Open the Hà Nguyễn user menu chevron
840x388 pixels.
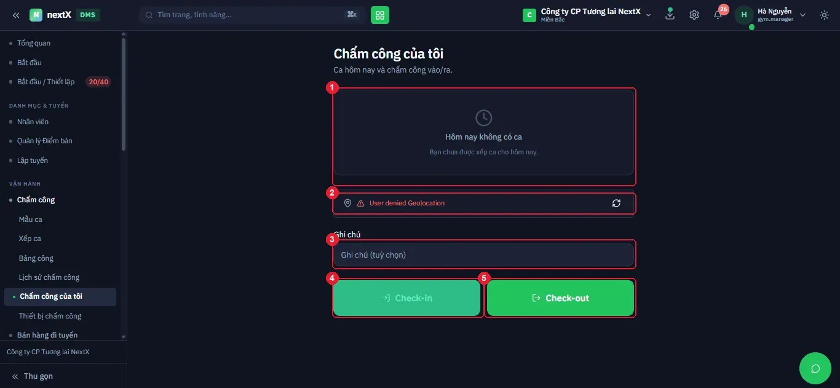802,15
